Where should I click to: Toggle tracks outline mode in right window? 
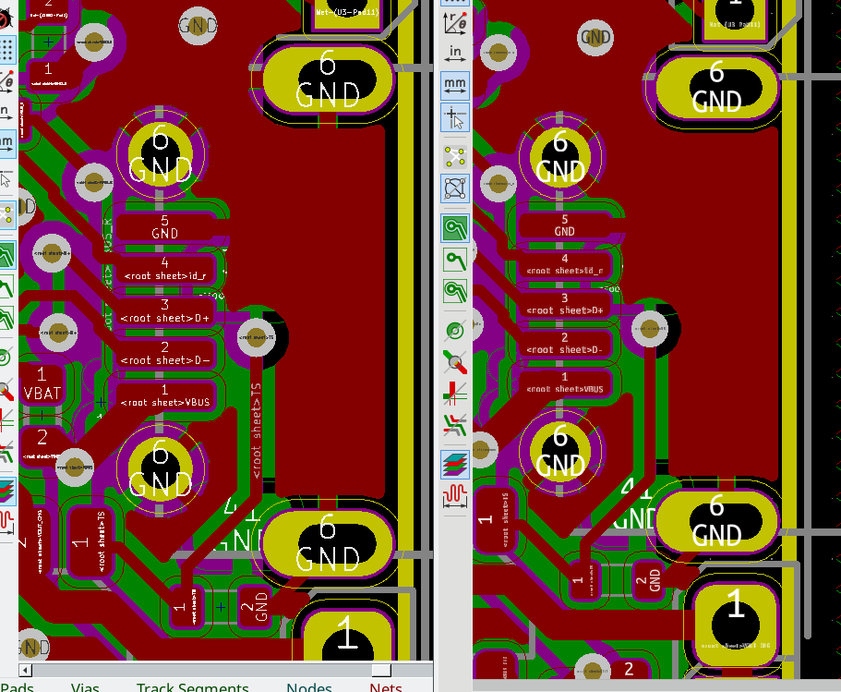(x=455, y=393)
